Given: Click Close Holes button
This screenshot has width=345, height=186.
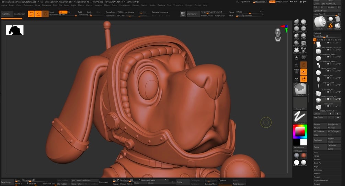Looking at the screenshot, I should pyautogui.click(x=78, y=184).
